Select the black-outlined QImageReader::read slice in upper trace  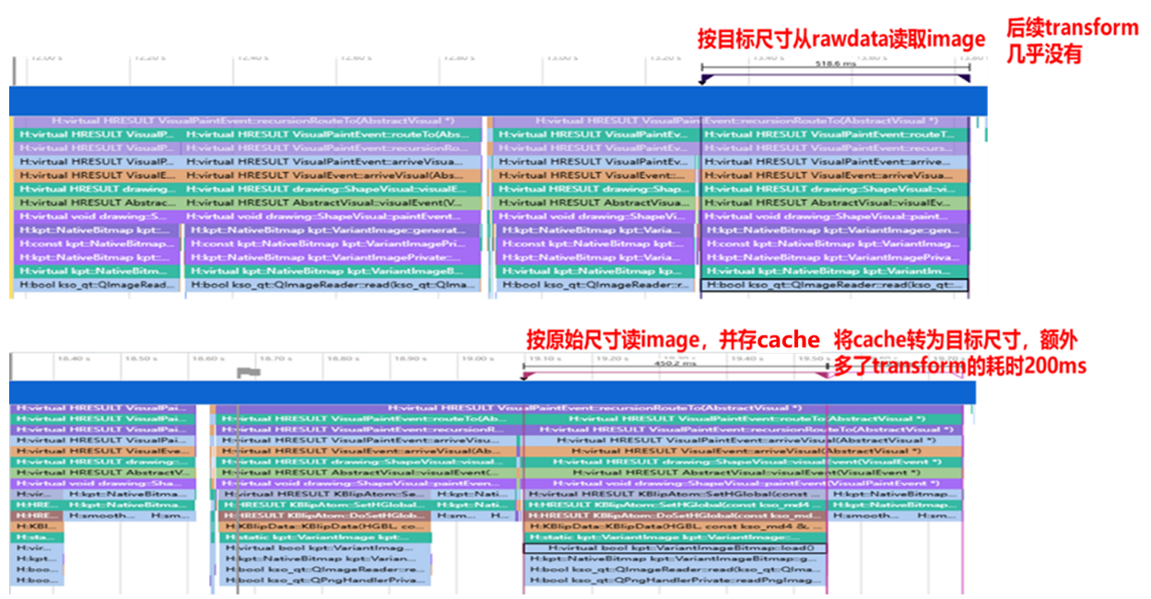point(836,286)
